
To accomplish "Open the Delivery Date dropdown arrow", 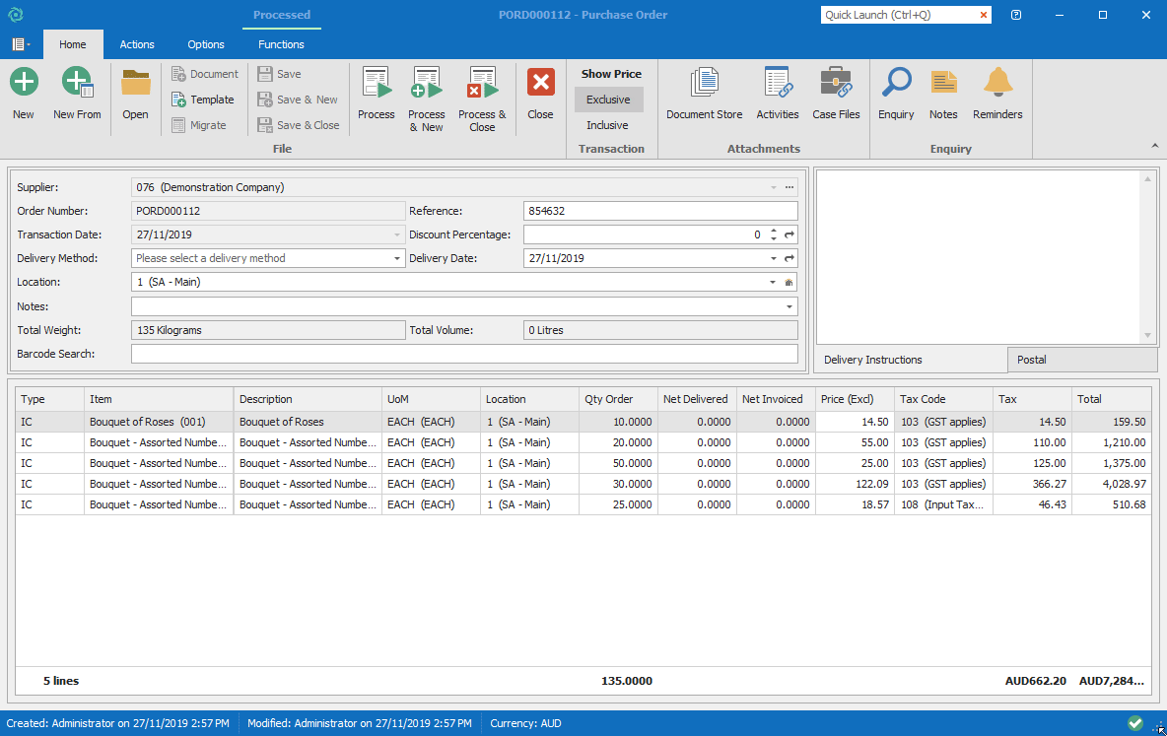I will point(774,259).
